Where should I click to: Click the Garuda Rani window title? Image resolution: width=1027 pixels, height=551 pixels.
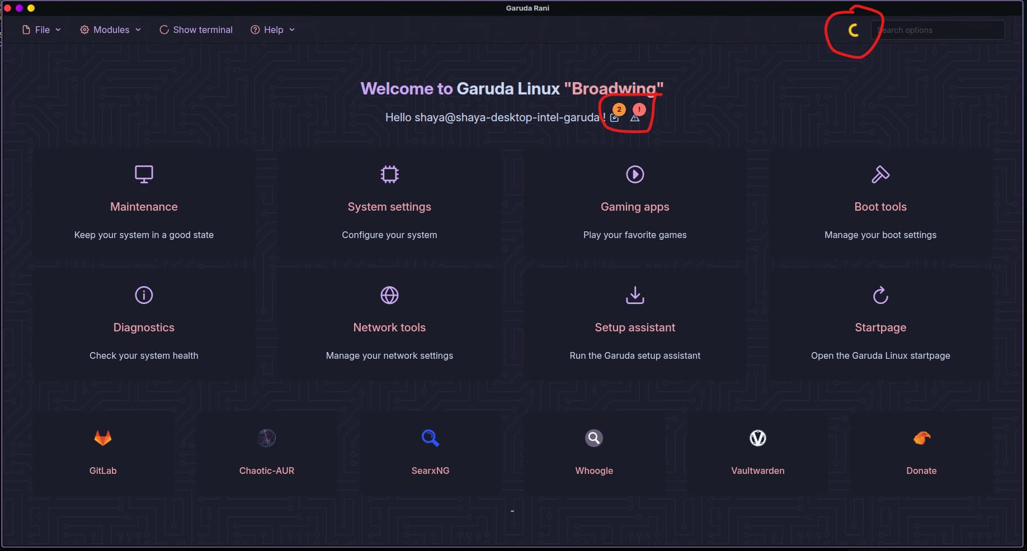point(527,8)
